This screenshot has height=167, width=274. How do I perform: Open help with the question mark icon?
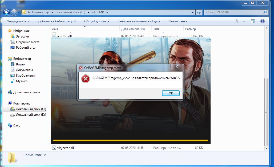click(x=262, y=21)
